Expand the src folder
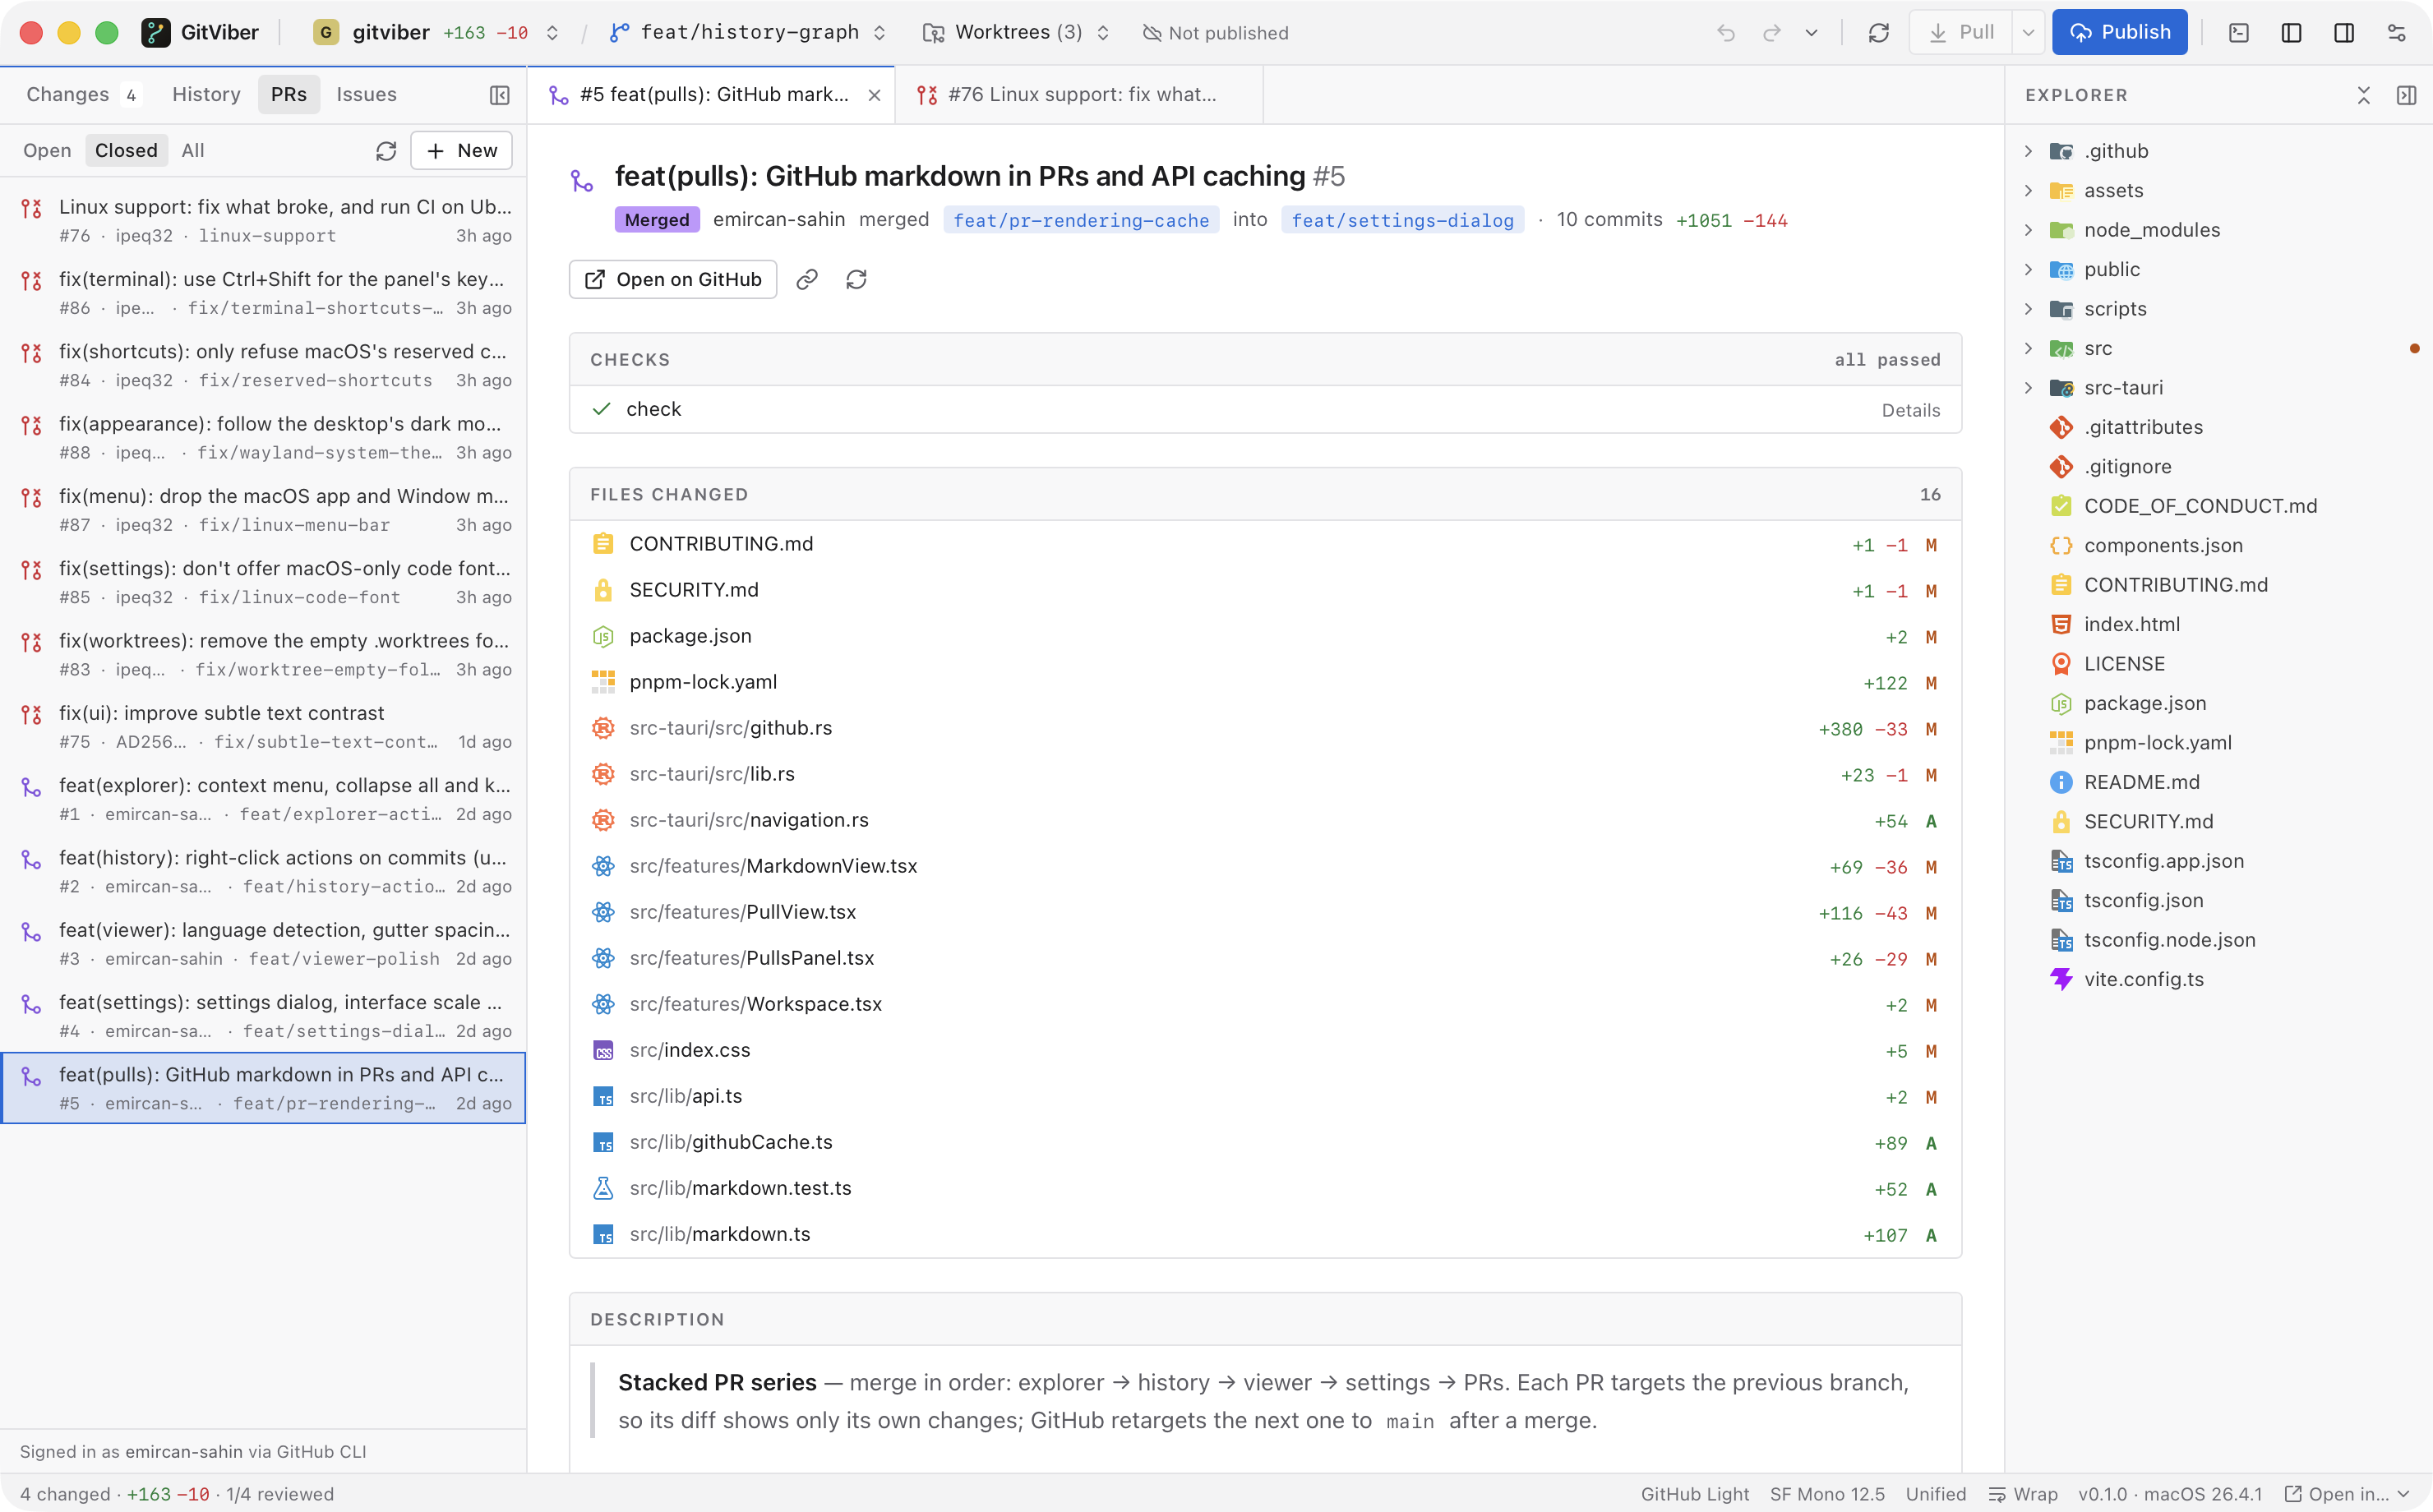 click(2028, 348)
